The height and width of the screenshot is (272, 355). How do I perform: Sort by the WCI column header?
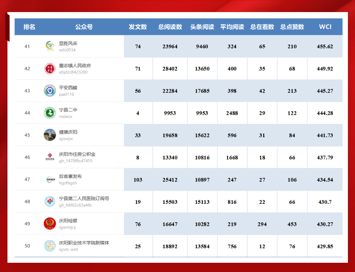pyautogui.click(x=325, y=27)
